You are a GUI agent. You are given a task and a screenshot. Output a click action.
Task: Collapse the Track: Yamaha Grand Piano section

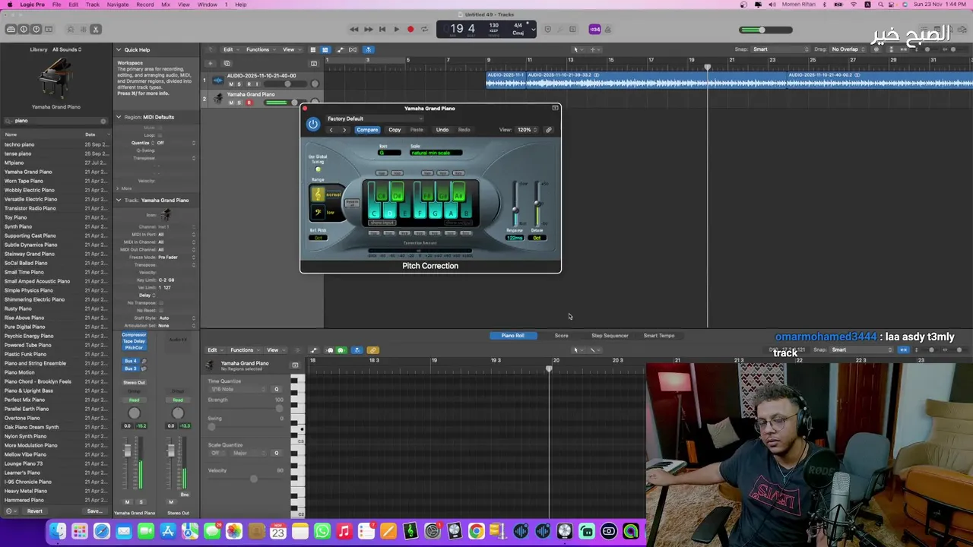[119, 200]
